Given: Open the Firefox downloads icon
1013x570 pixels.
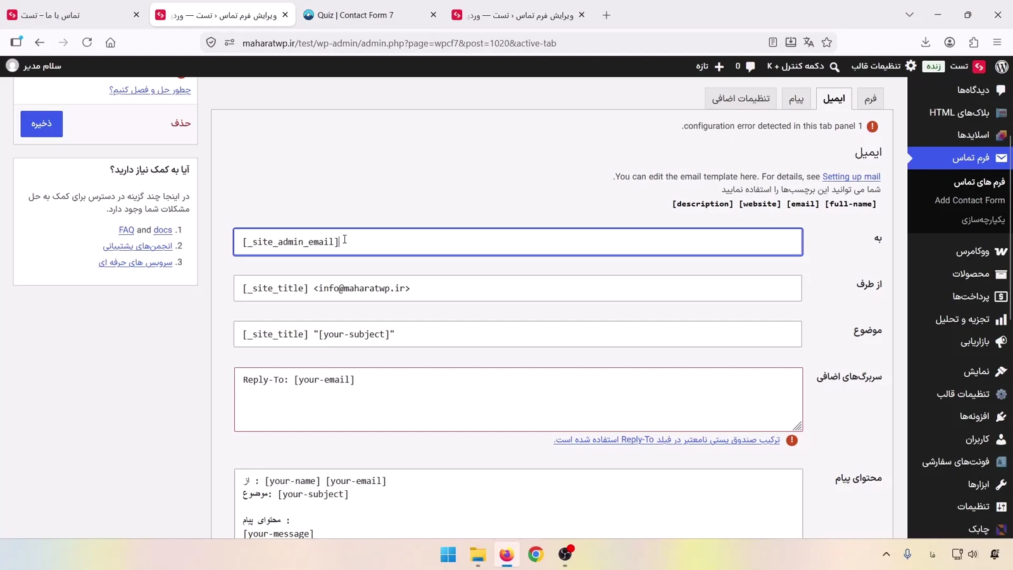Looking at the screenshot, I should click(926, 42).
